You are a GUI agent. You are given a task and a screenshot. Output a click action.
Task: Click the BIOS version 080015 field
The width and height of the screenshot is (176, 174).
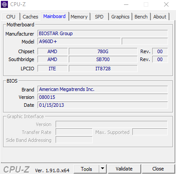pyautogui.click(x=103, y=97)
